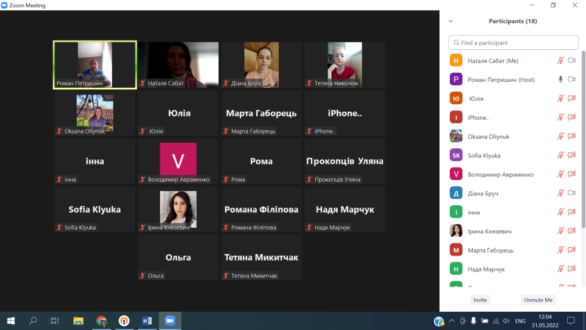The height and width of the screenshot is (330, 586).
Task: Click the muted microphone icon for Наталя Сабат (Me)
Action: pyautogui.click(x=560, y=61)
